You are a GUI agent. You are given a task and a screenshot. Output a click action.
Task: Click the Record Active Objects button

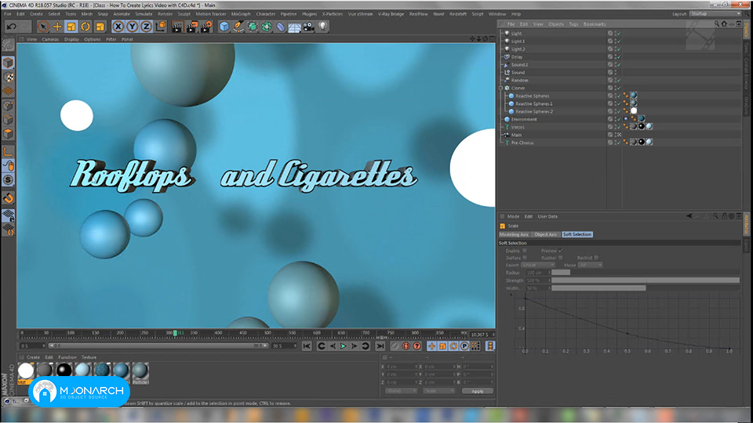point(395,345)
